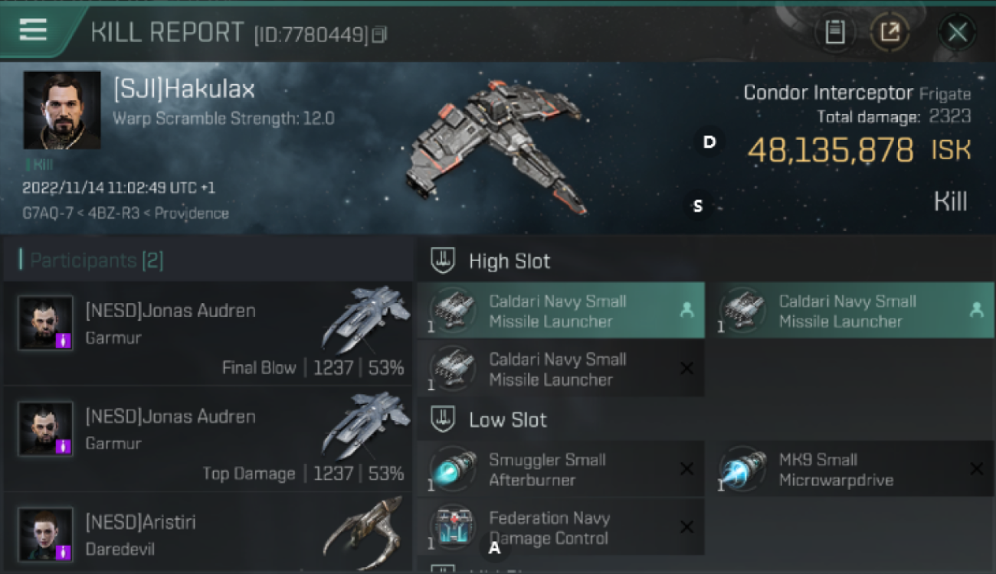Select the first highlighted Caldari Navy launcher
The height and width of the screenshot is (574, 996).
pos(561,311)
